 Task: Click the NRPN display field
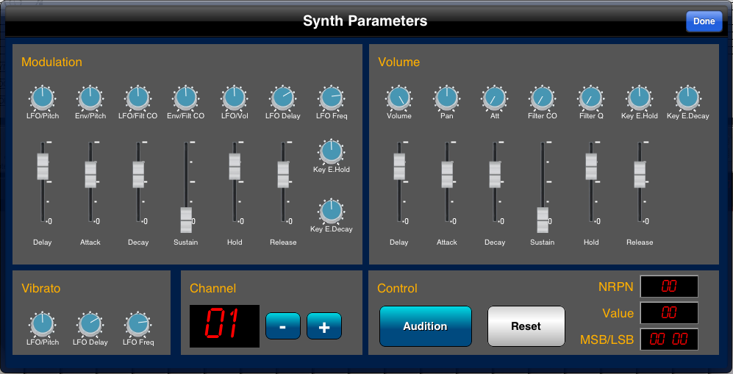pos(669,287)
